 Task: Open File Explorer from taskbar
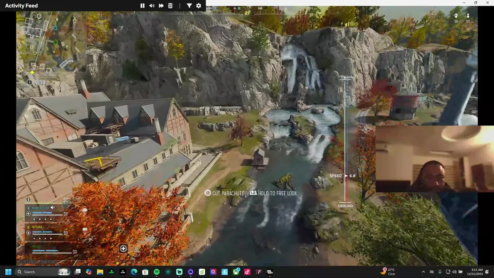[x=100, y=272]
